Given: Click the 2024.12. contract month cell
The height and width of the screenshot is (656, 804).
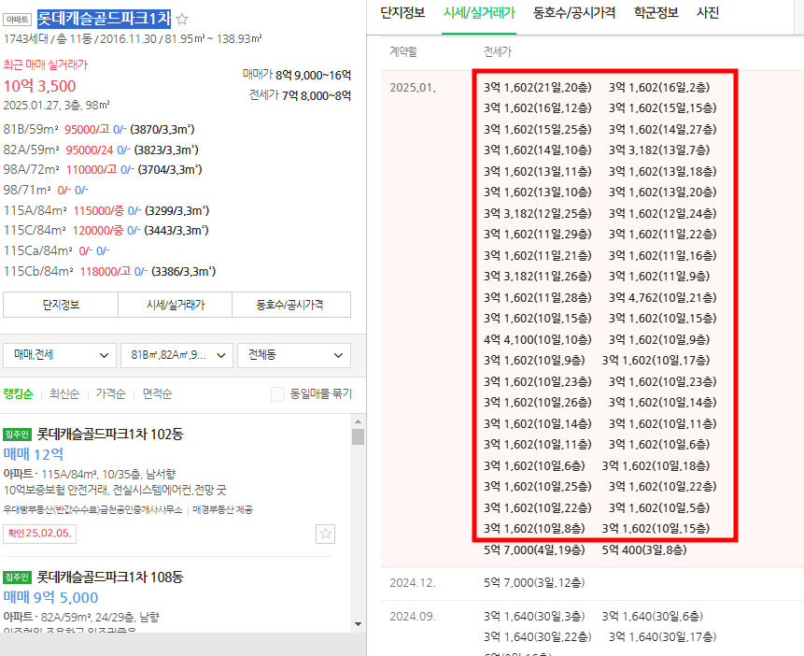Looking at the screenshot, I should point(413,583).
